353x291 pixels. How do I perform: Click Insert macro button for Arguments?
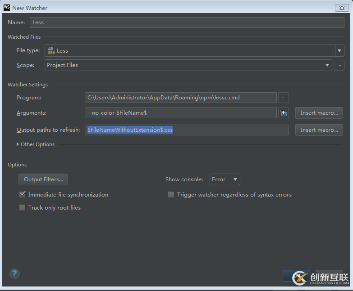[x=319, y=113]
